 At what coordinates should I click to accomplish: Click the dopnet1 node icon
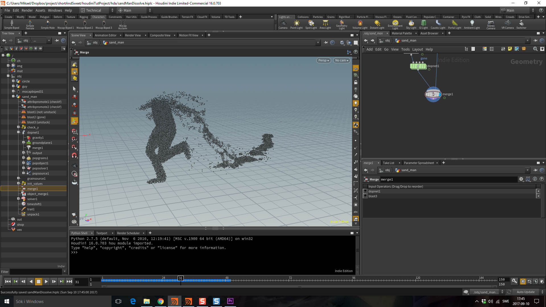(x=418, y=66)
